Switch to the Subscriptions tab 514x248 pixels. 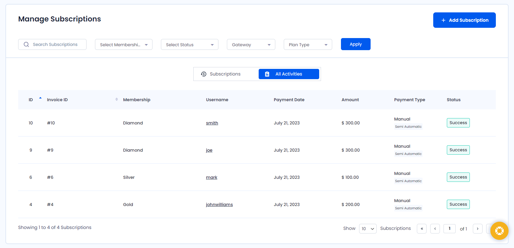[225, 74]
